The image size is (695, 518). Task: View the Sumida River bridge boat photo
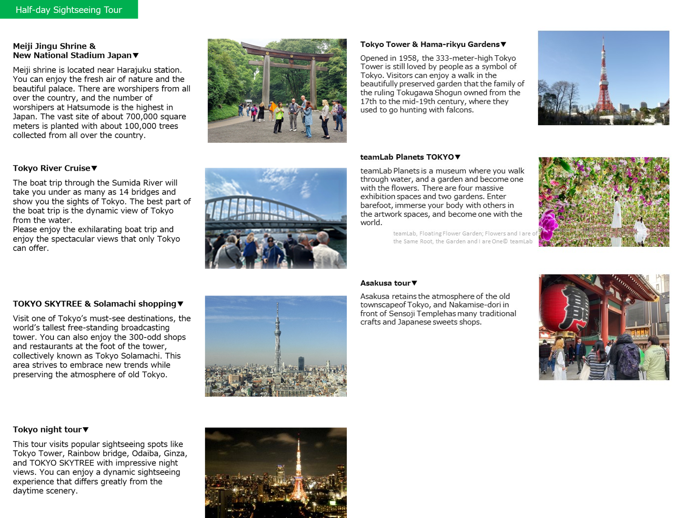pos(275,218)
